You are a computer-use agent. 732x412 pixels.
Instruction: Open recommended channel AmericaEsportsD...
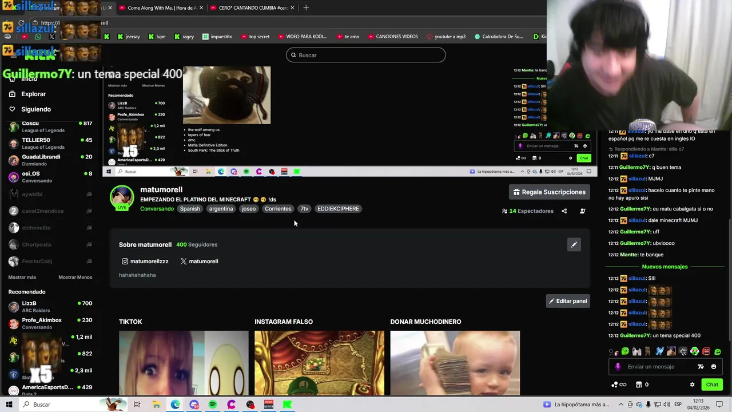pos(50,390)
